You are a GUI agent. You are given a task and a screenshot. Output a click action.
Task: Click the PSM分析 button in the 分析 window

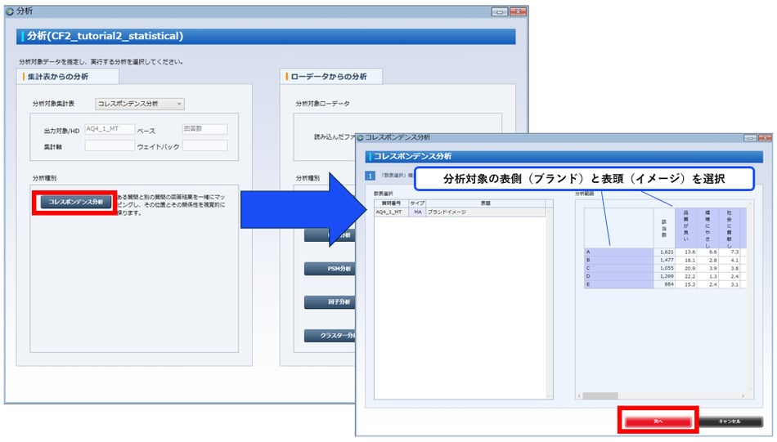[330, 269]
